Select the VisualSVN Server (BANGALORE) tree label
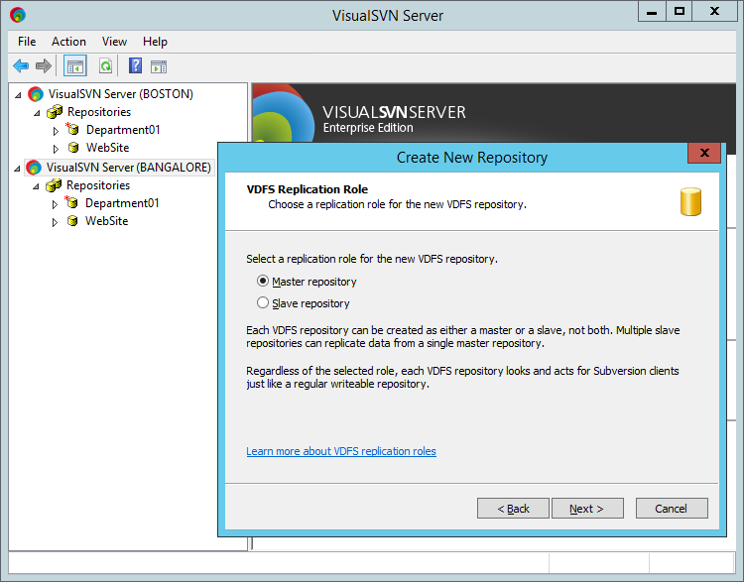Image resolution: width=744 pixels, height=582 pixels. click(129, 168)
